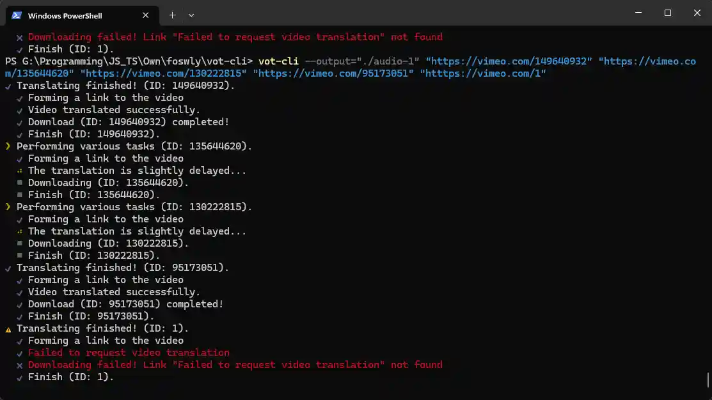The image size is (712, 400).
Task: Open the vimeo.com/130222815 link
Action: [164, 73]
